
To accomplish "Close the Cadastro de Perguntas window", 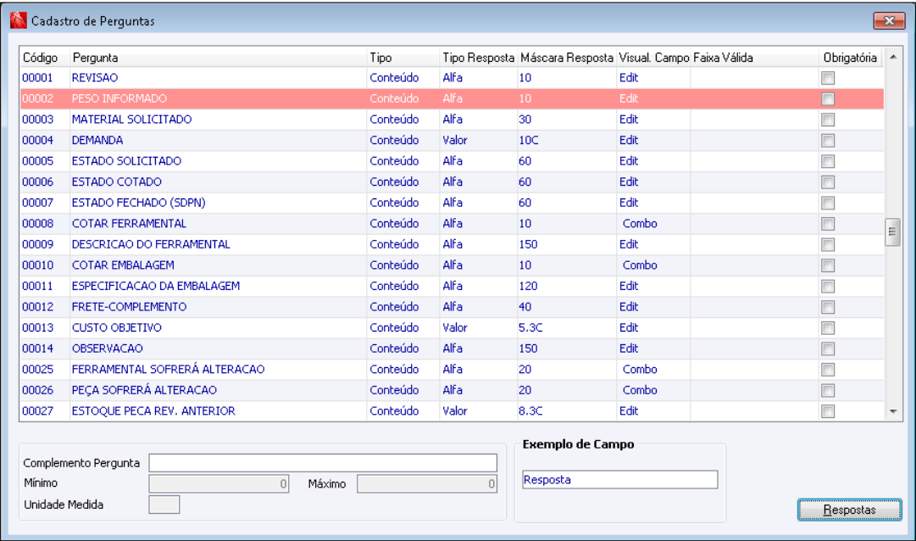I will pyautogui.click(x=889, y=20).
